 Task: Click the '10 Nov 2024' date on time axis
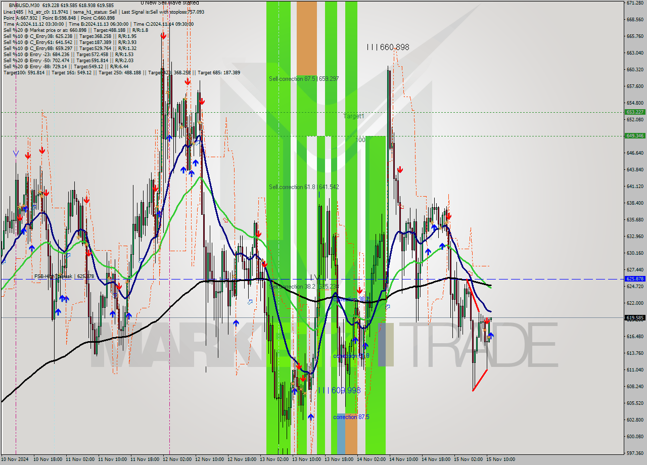click(x=15, y=459)
